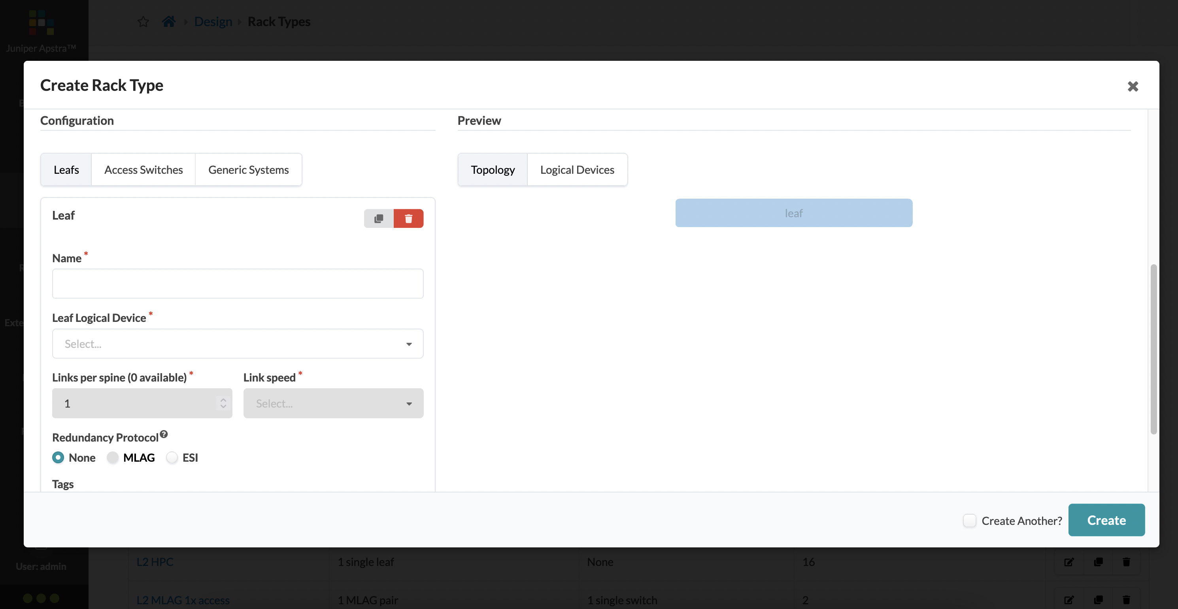Switch to the Access Switches tab
This screenshot has width=1178, height=609.
pyautogui.click(x=143, y=169)
